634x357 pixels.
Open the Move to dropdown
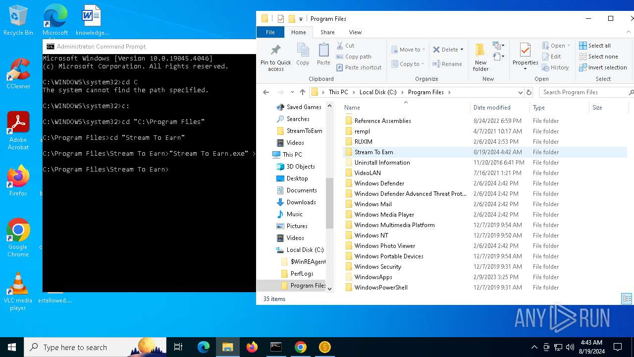coord(408,50)
